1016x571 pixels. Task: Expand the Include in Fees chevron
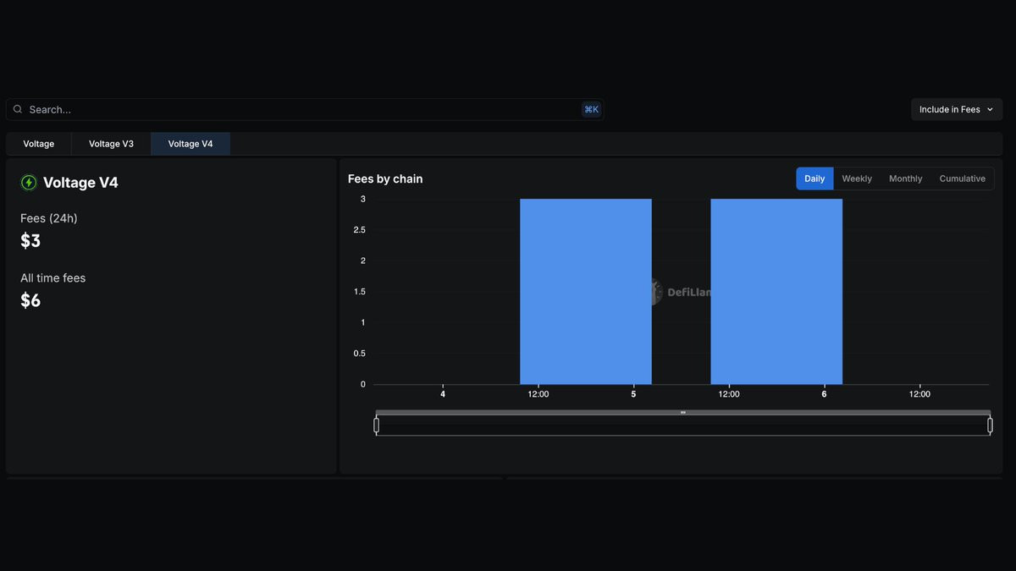[x=990, y=110]
